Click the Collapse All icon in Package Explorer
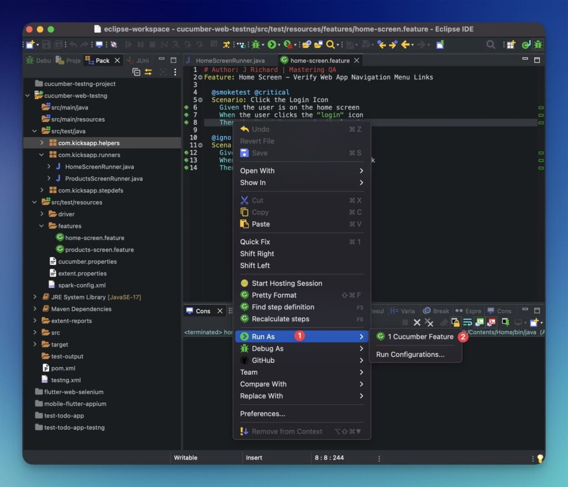568x487 pixels. pos(136,72)
